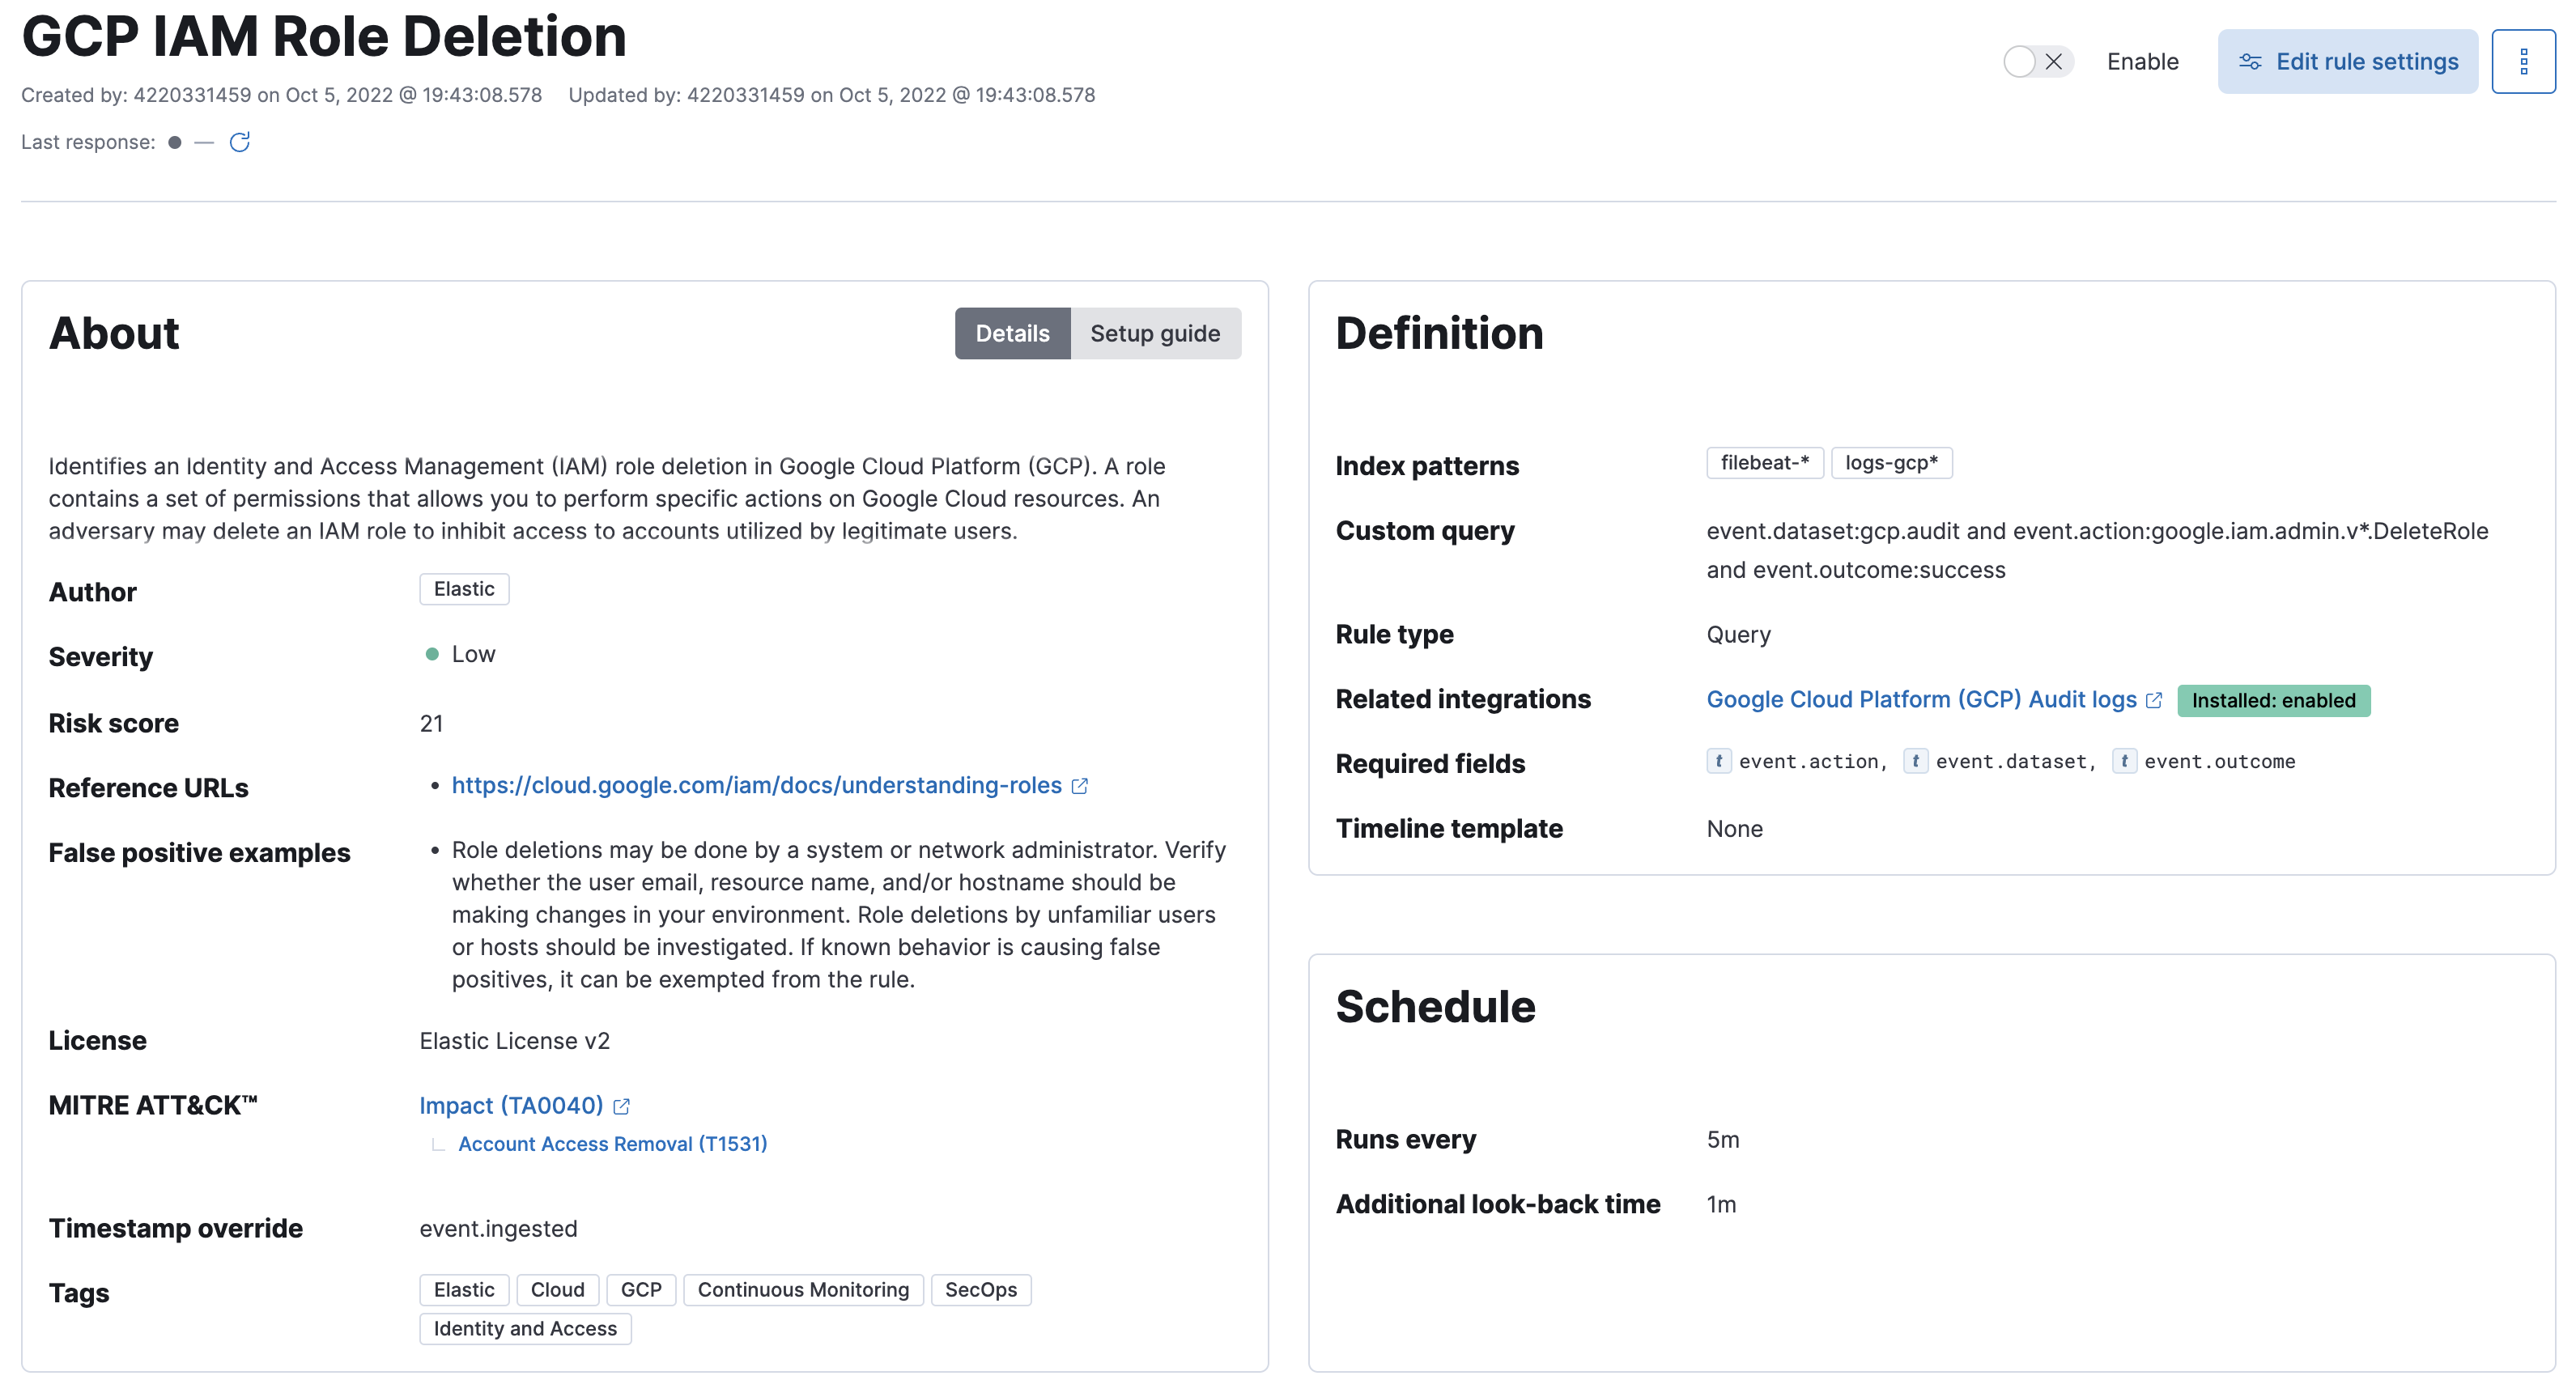The height and width of the screenshot is (1397, 2576).
Task: Click the field type icon before event.outcome
Action: [2125, 761]
